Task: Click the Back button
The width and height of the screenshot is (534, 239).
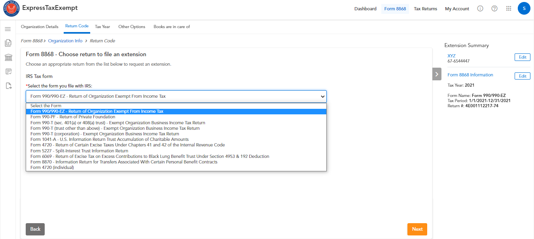Action: coord(35,229)
